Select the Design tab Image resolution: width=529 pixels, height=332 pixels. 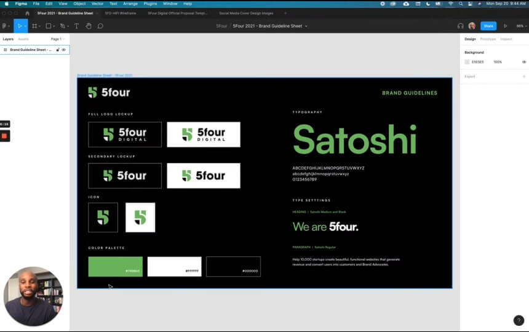[470, 39]
